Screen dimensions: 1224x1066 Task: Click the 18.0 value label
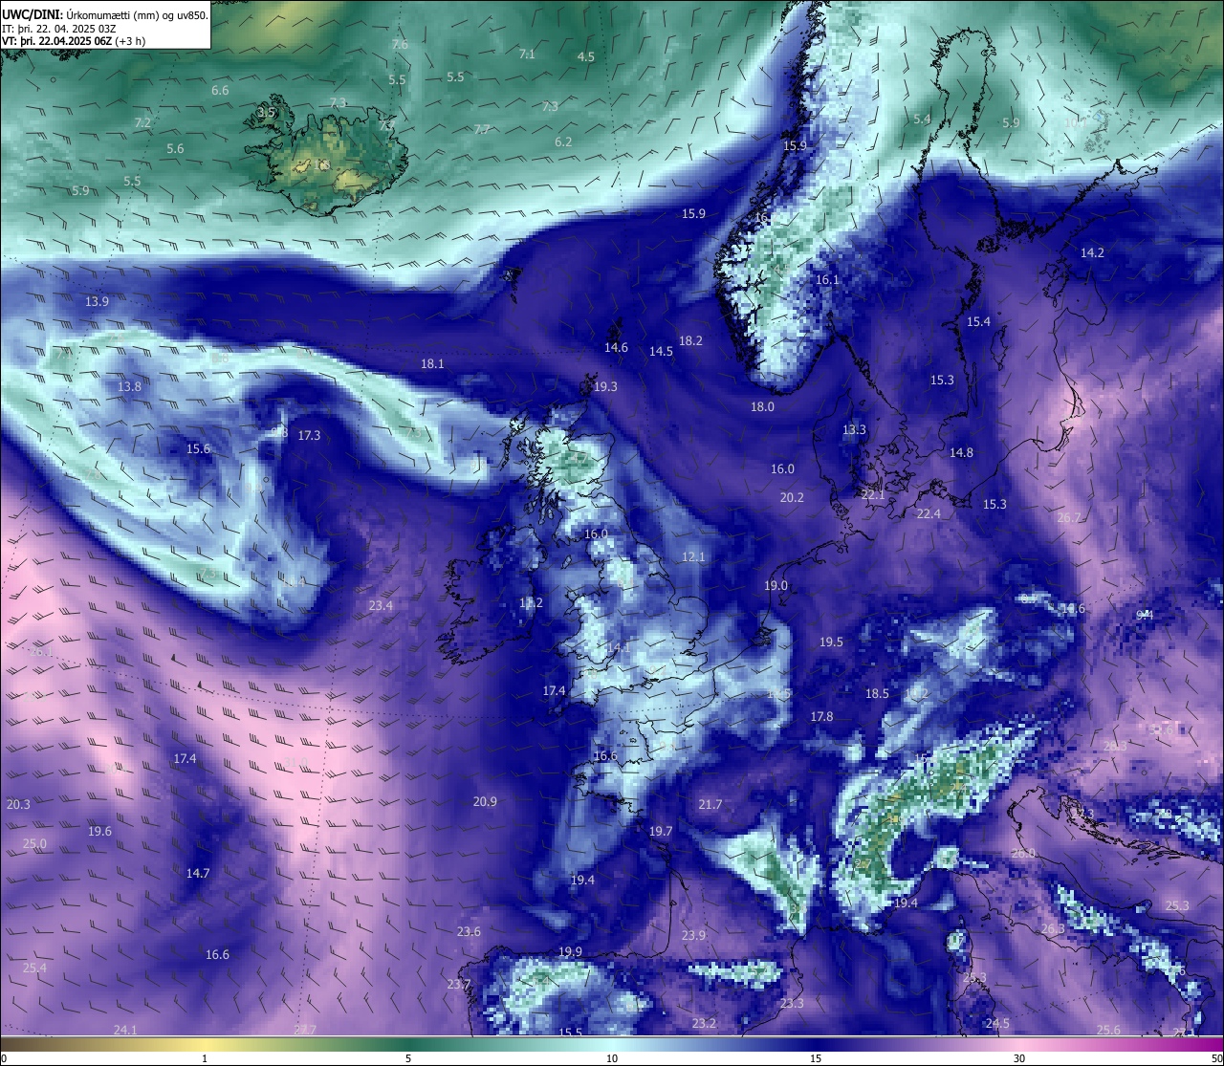pos(762,407)
